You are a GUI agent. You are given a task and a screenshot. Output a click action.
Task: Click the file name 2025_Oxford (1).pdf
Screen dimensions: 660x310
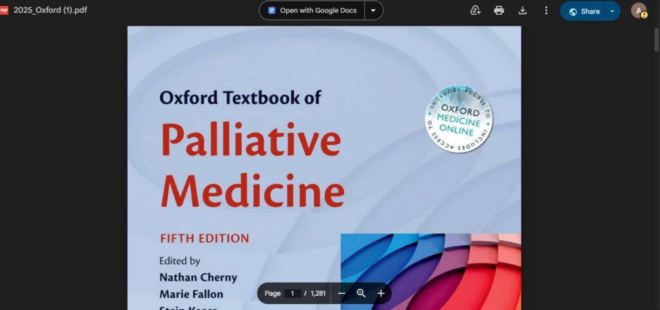tap(50, 10)
